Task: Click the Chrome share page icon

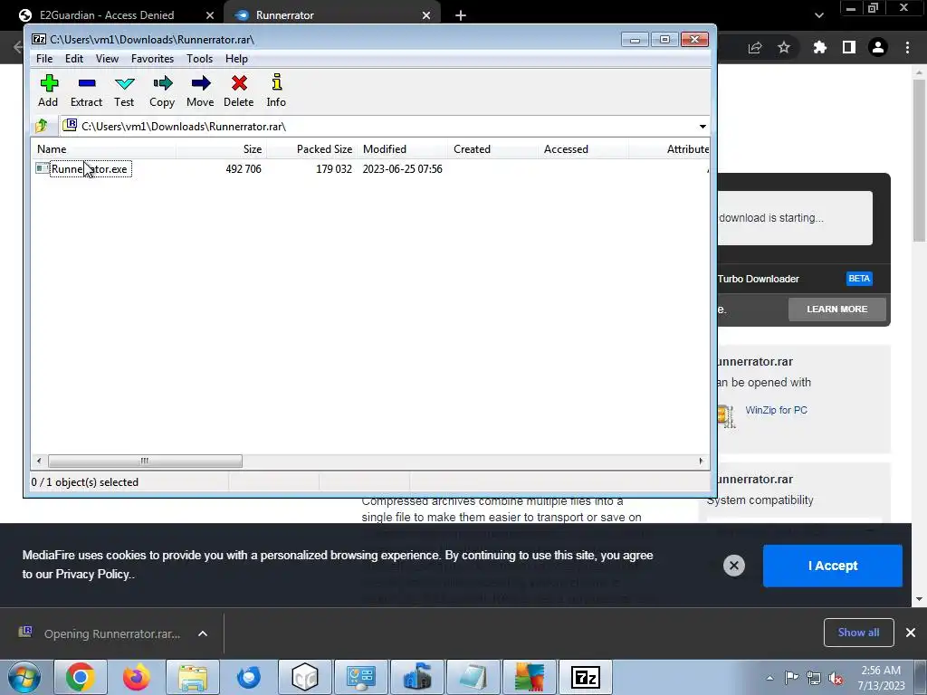Action: pyautogui.click(x=755, y=47)
